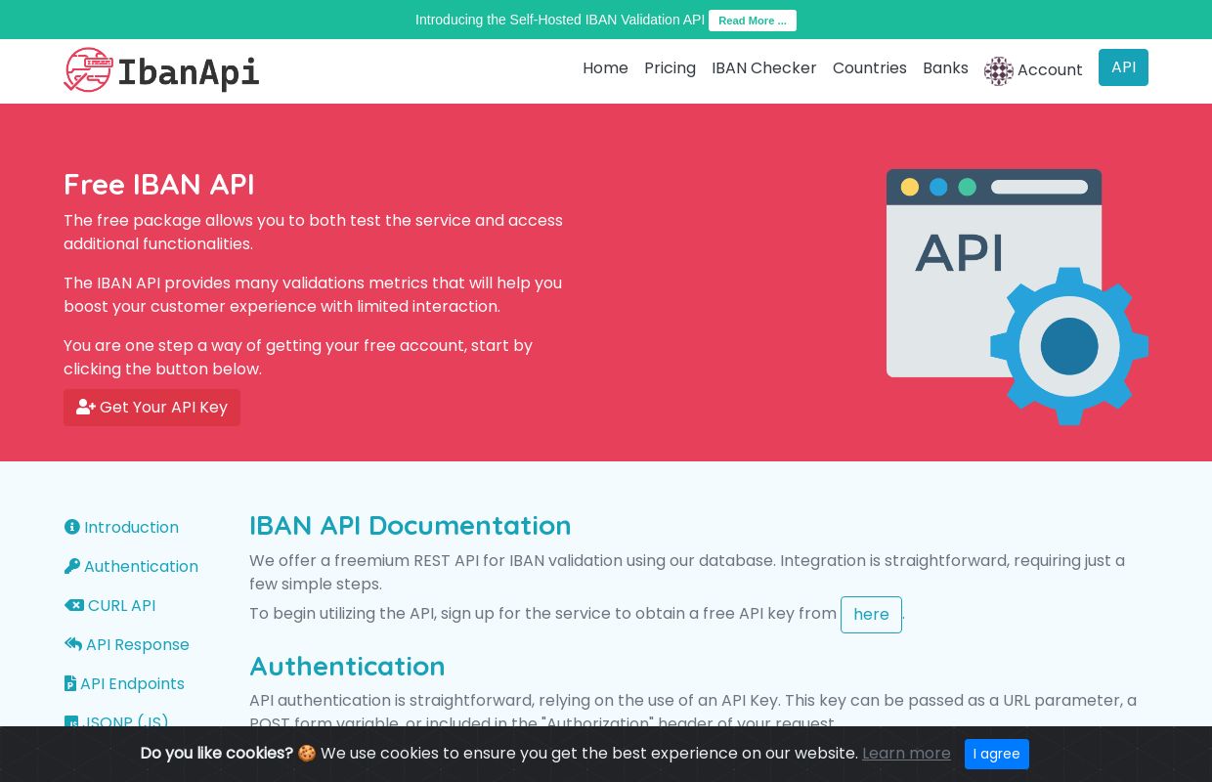The height and width of the screenshot is (782, 1212).
Task: Click the 'IBAN API Documentation' heading
Action: (411, 525)
